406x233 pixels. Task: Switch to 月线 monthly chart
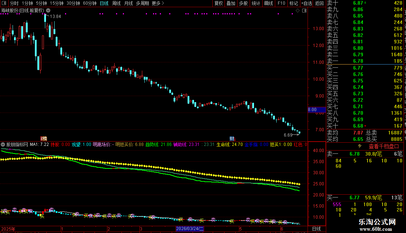pyautogui.click(x=128, y=3)
